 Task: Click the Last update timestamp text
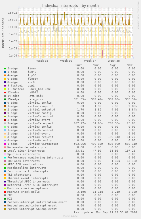(x=106, y=212)
